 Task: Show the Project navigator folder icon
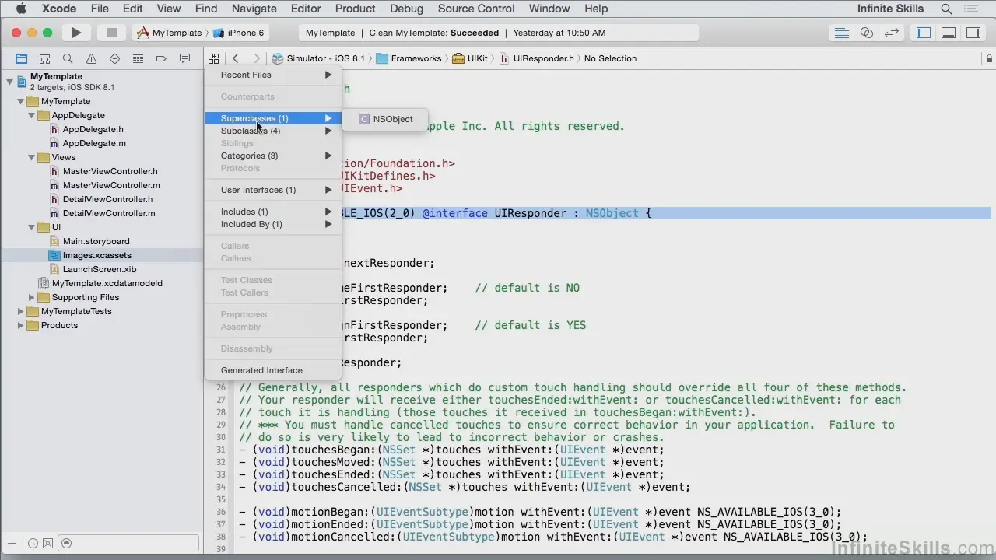[x=21, y=58]
